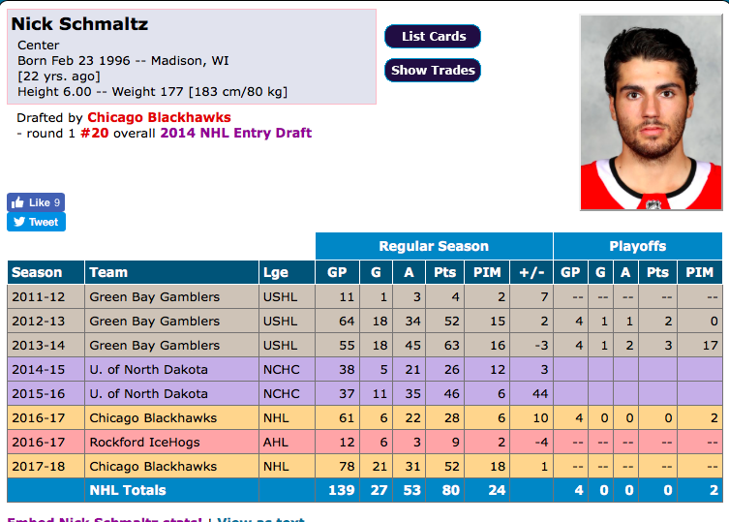Click the Rockford IceHogs team name
This screenshot has width=729, height=522.
coord(144,442)
